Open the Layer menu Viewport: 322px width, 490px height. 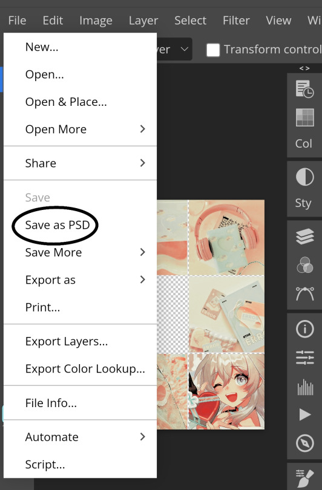pos(143,21)
